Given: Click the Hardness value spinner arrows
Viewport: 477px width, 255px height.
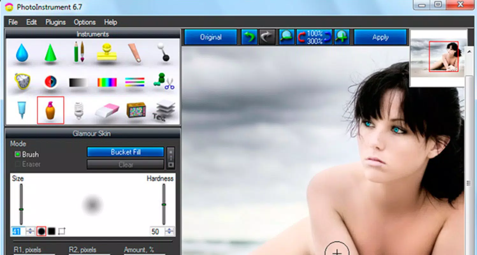Looking at the screenshot, I should coord(169,231).
